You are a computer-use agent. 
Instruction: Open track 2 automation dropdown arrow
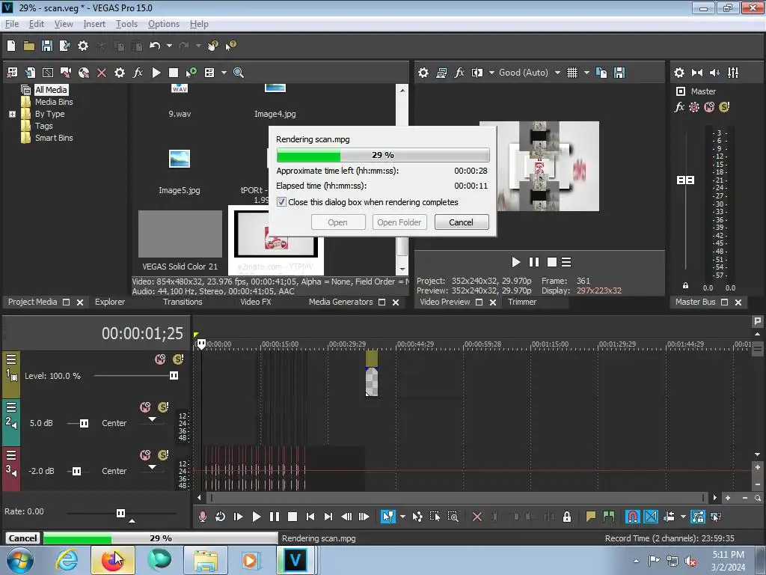tap(153, 419)
